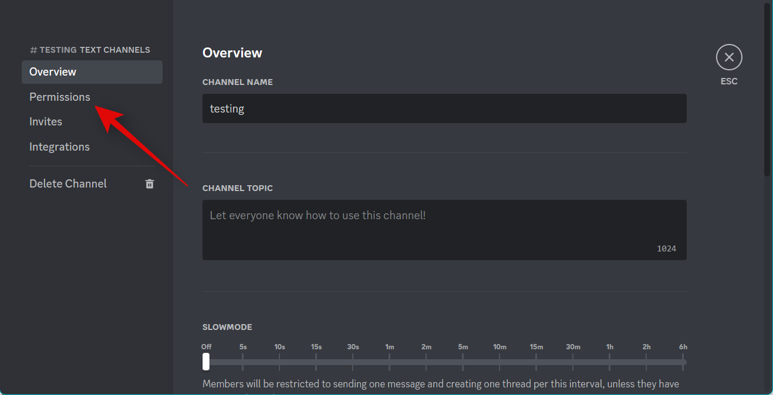Set slowmode to the 1m mark
773x395 pixels.
pyautogui.click(x=390, y=362)
